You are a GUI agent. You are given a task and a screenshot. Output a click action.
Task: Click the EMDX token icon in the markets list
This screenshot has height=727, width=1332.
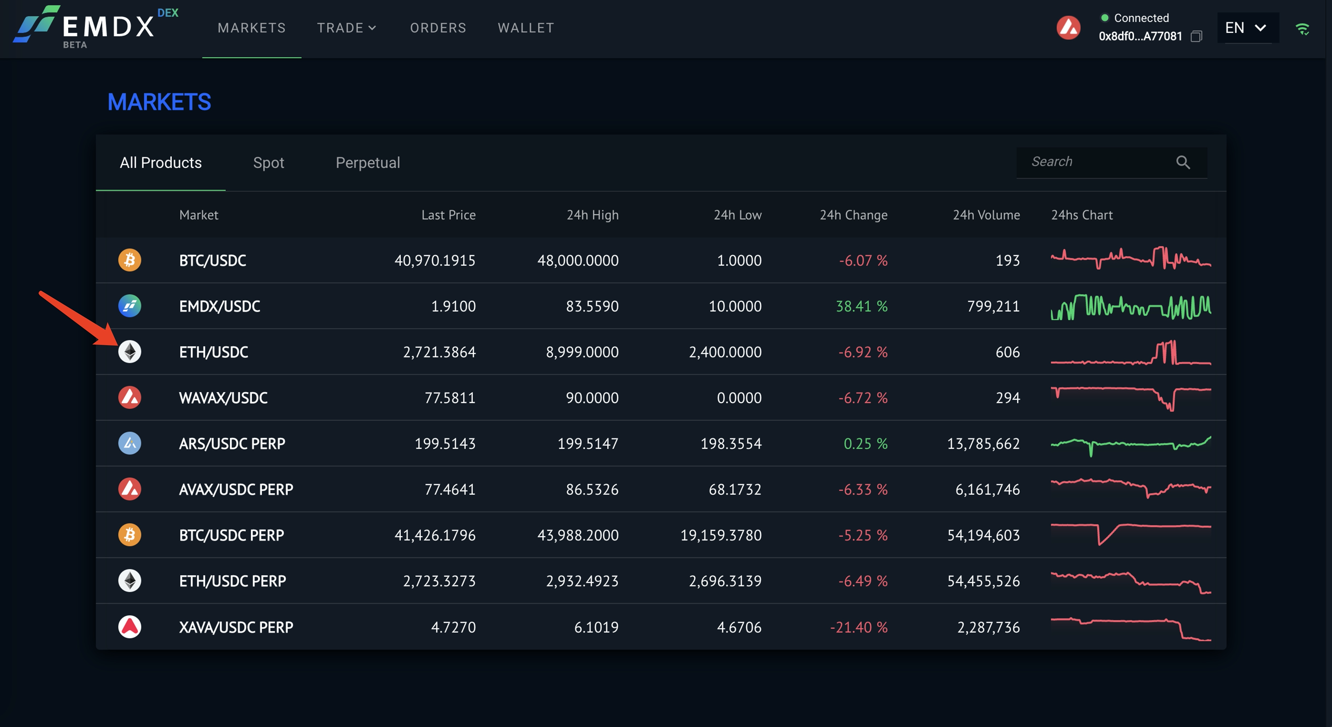click(129, 306)
